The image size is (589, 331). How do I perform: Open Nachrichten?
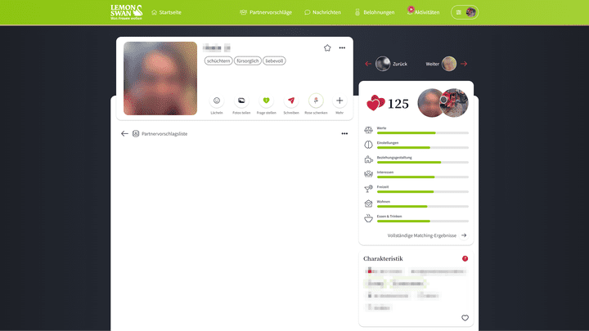[x=322, y=12]
